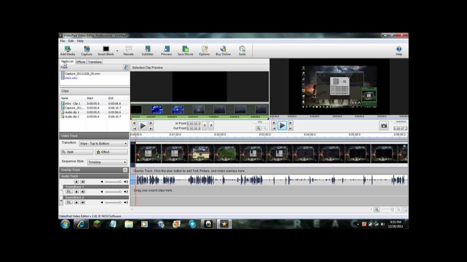Click the Soundtrack 1 star effects icon
This screenshot has width=467, height=262.
76,192
